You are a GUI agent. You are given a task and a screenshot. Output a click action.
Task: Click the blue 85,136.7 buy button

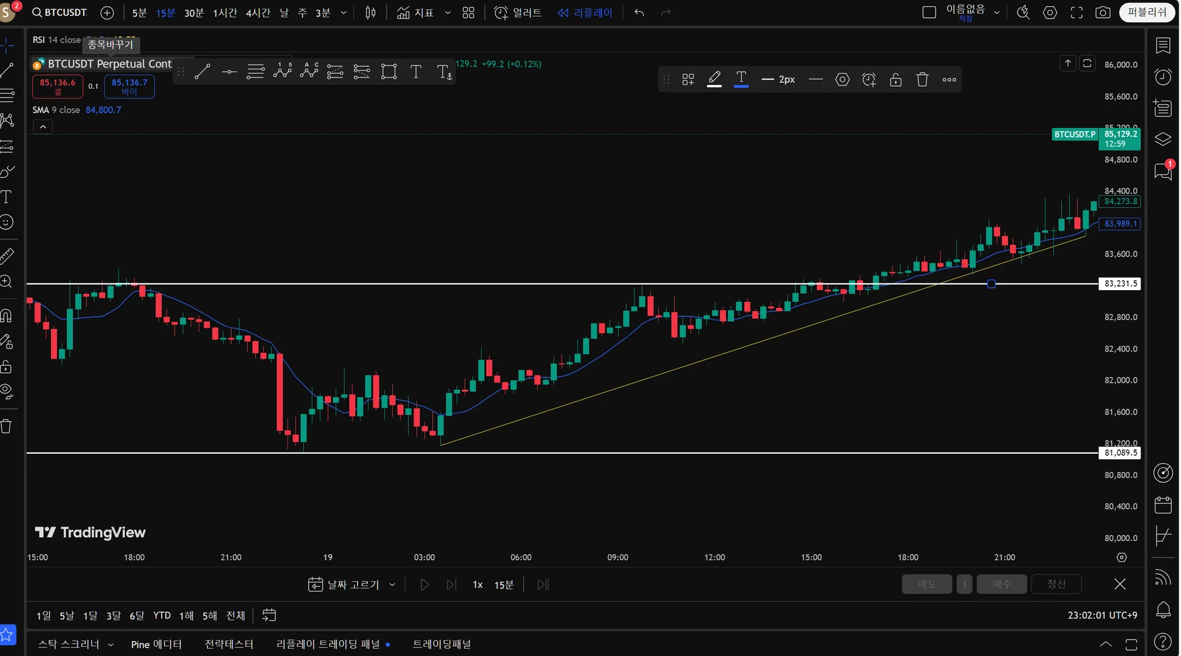coord(129,86)
